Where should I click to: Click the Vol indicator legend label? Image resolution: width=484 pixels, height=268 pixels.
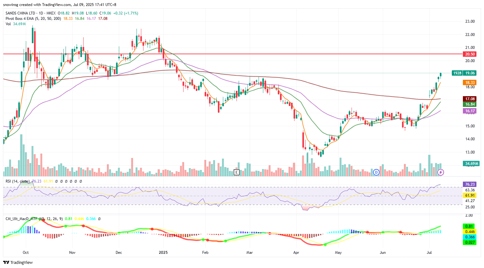coord(8,24)
